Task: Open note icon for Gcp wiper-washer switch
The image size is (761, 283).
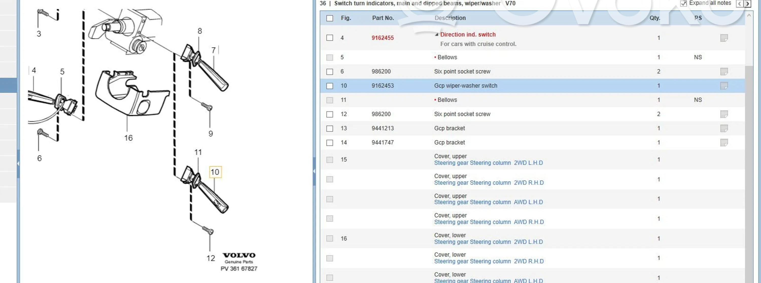Action: [x=724, y=86]
